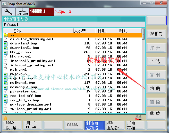The height and width of the screenshot is (133, 169).
Task: Select the 制造商驱动器 tab
Action: coord(94,125)
